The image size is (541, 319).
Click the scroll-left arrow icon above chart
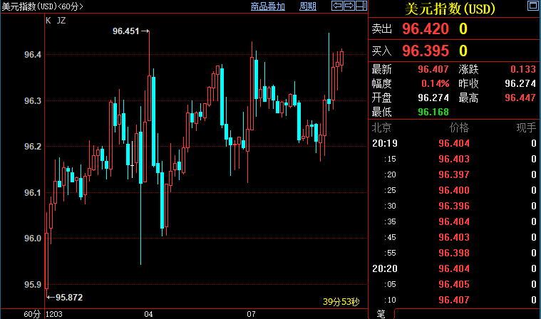coord(337,6)
